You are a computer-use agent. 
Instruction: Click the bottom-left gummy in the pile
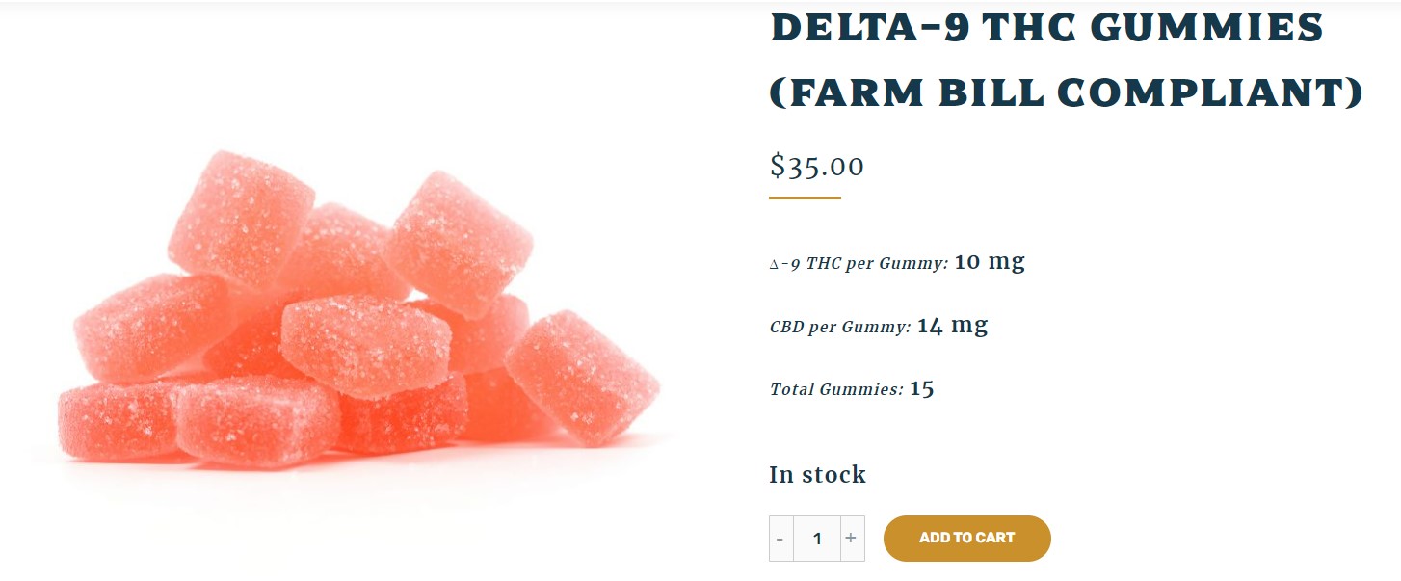pyautogui.click(x=116, y=419)
